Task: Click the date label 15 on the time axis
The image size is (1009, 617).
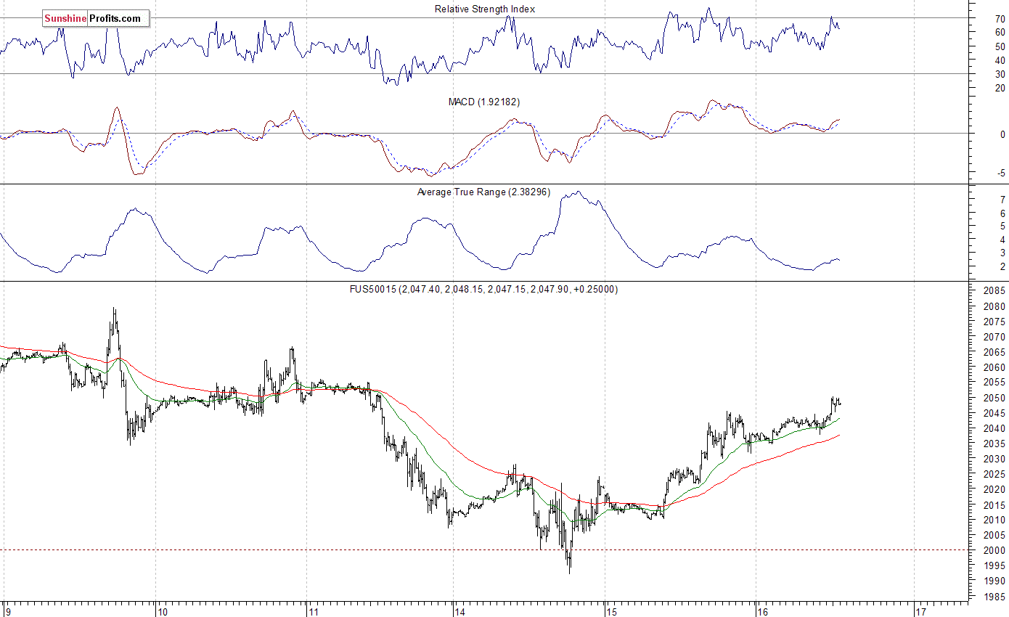Action: coord(611,611)
